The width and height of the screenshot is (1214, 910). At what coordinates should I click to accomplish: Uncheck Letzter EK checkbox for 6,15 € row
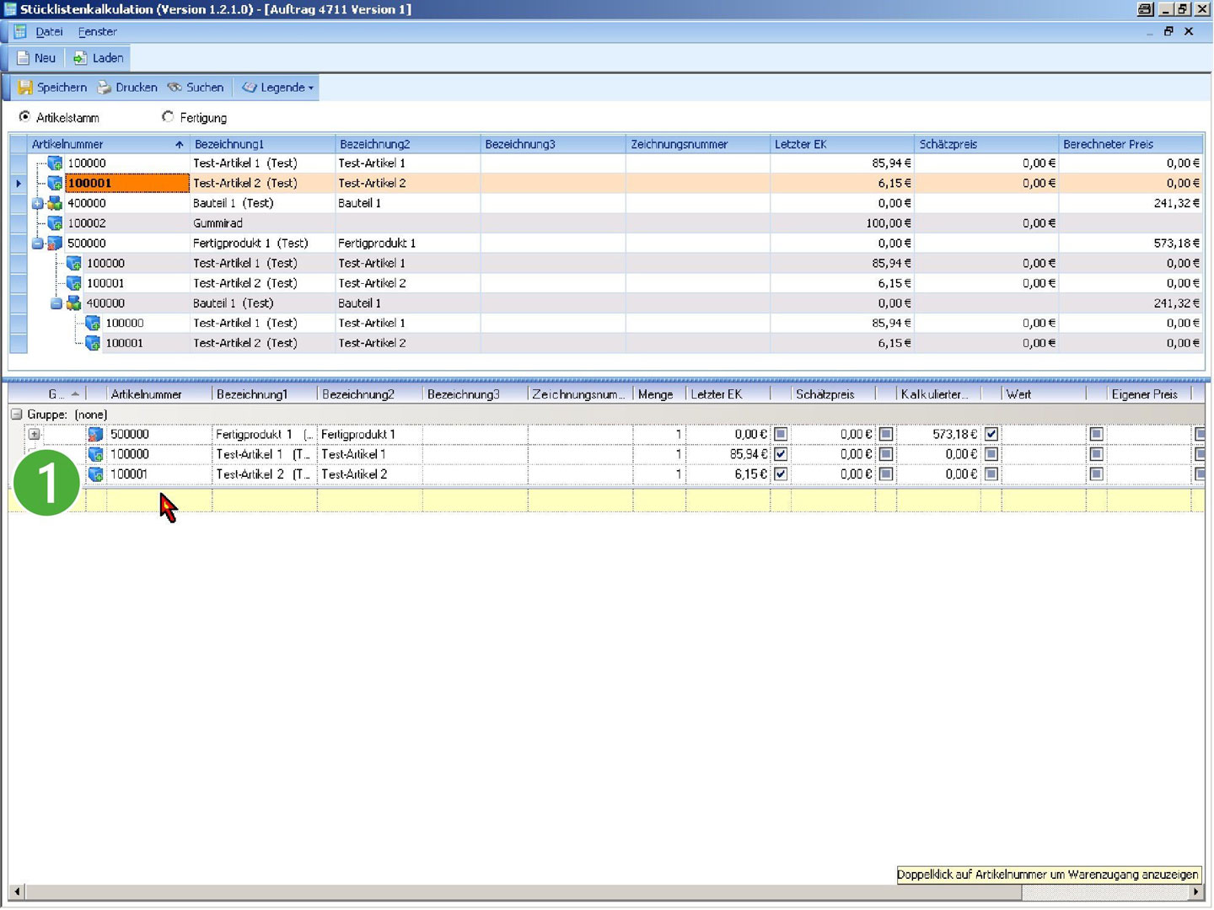point(781,474)
